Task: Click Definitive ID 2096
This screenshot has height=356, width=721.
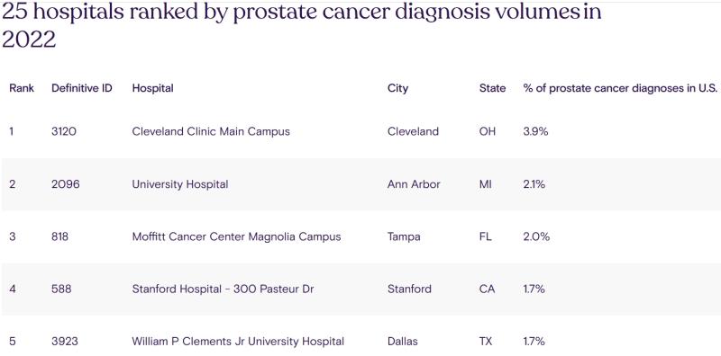Action: pos(65,184)
